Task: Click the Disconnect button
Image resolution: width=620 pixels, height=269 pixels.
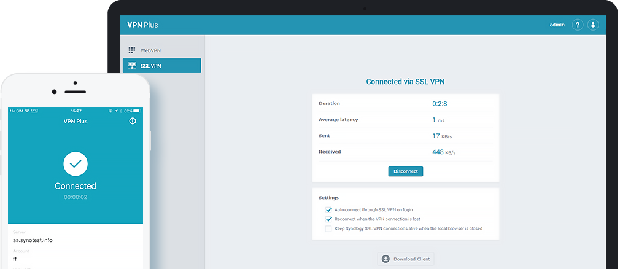Action: point(406,171)
